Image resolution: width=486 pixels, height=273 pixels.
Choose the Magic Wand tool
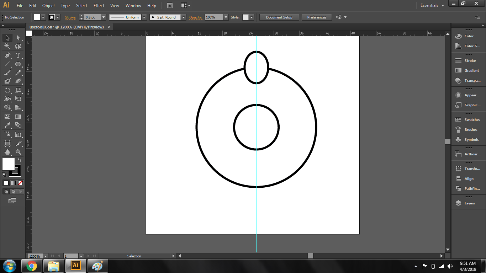[7, 47]
